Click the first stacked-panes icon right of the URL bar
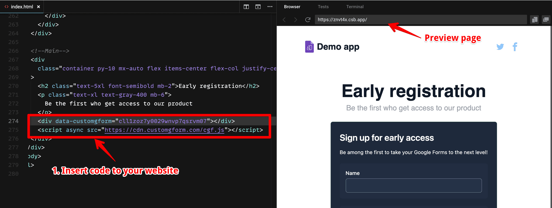Viewport: 552px width, 208px height. click(x=534, y=20)
